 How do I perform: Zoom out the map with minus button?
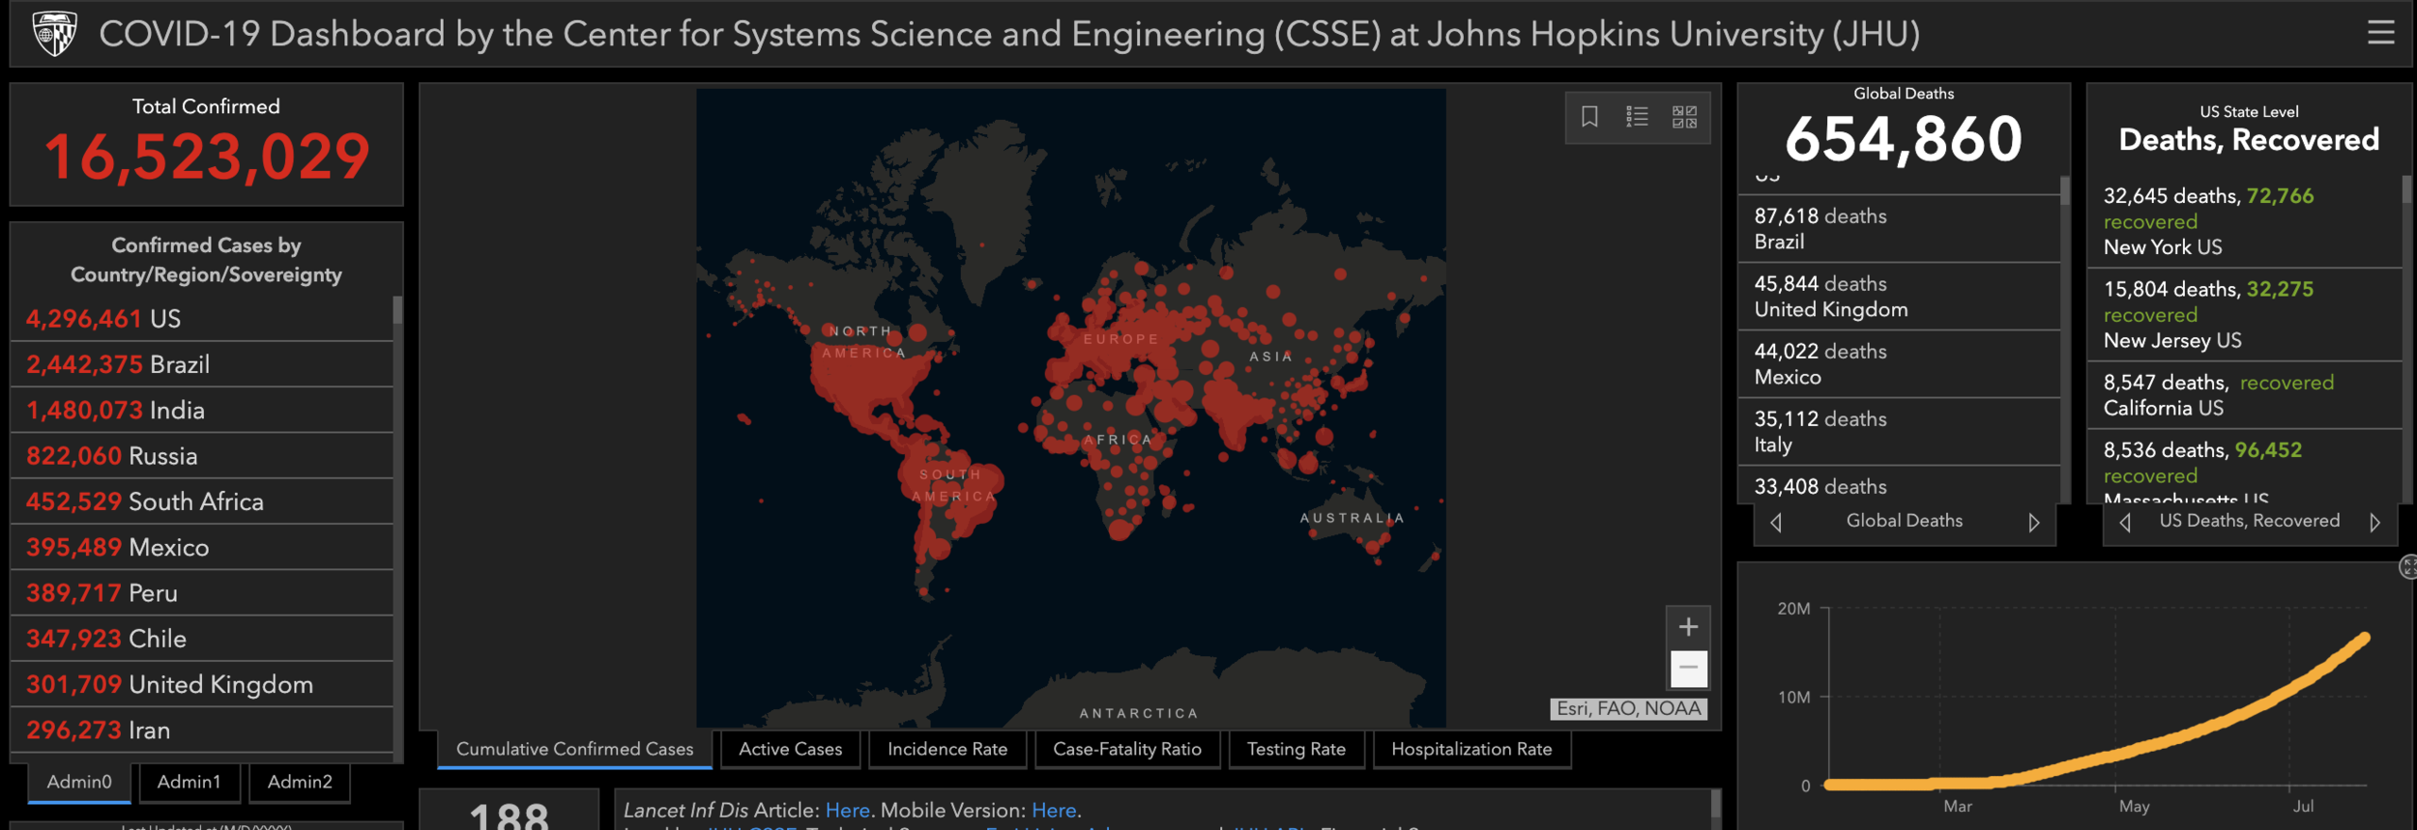(x=1688, y=668)
